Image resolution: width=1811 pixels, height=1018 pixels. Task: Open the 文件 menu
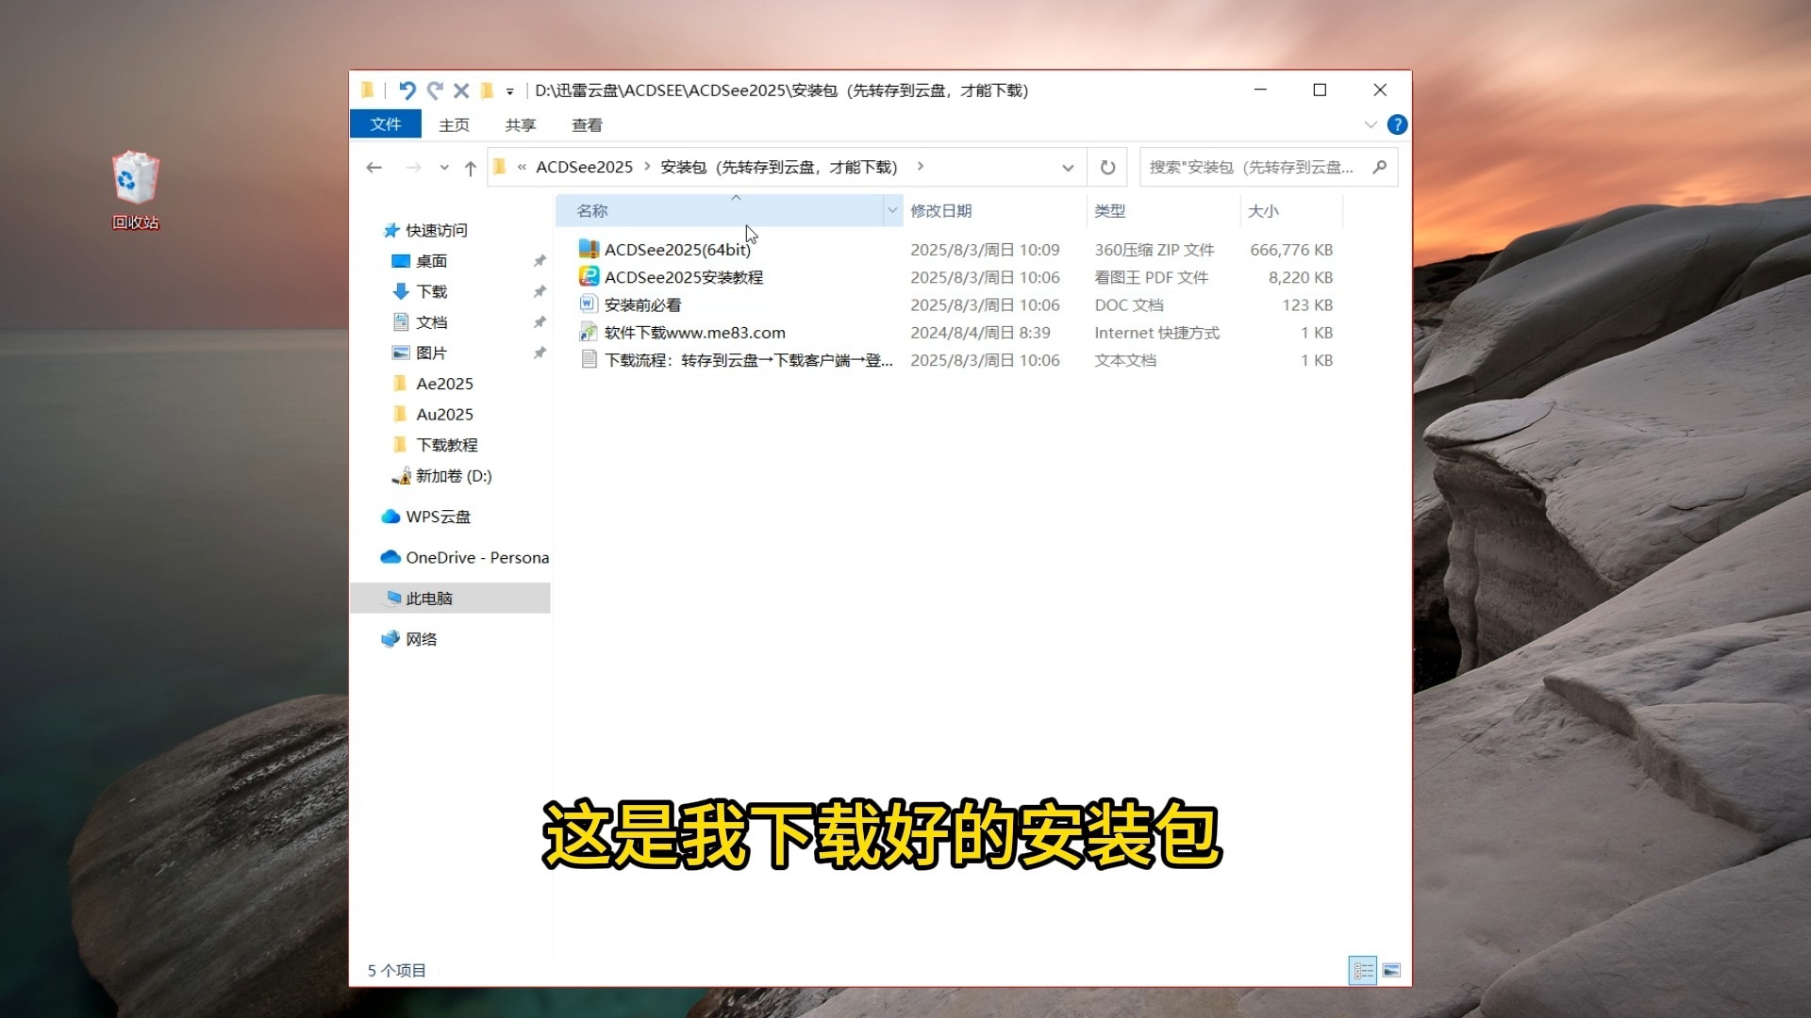tap(385, 123)
